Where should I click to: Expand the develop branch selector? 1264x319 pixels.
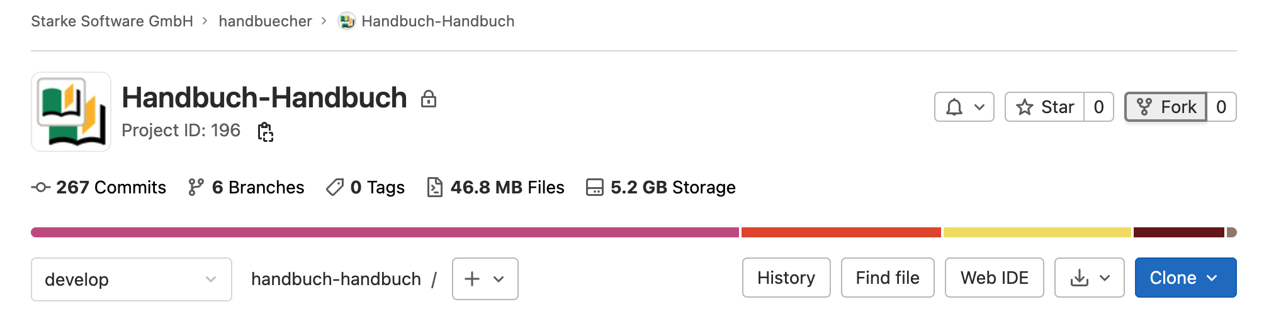(x=131, y=279)
